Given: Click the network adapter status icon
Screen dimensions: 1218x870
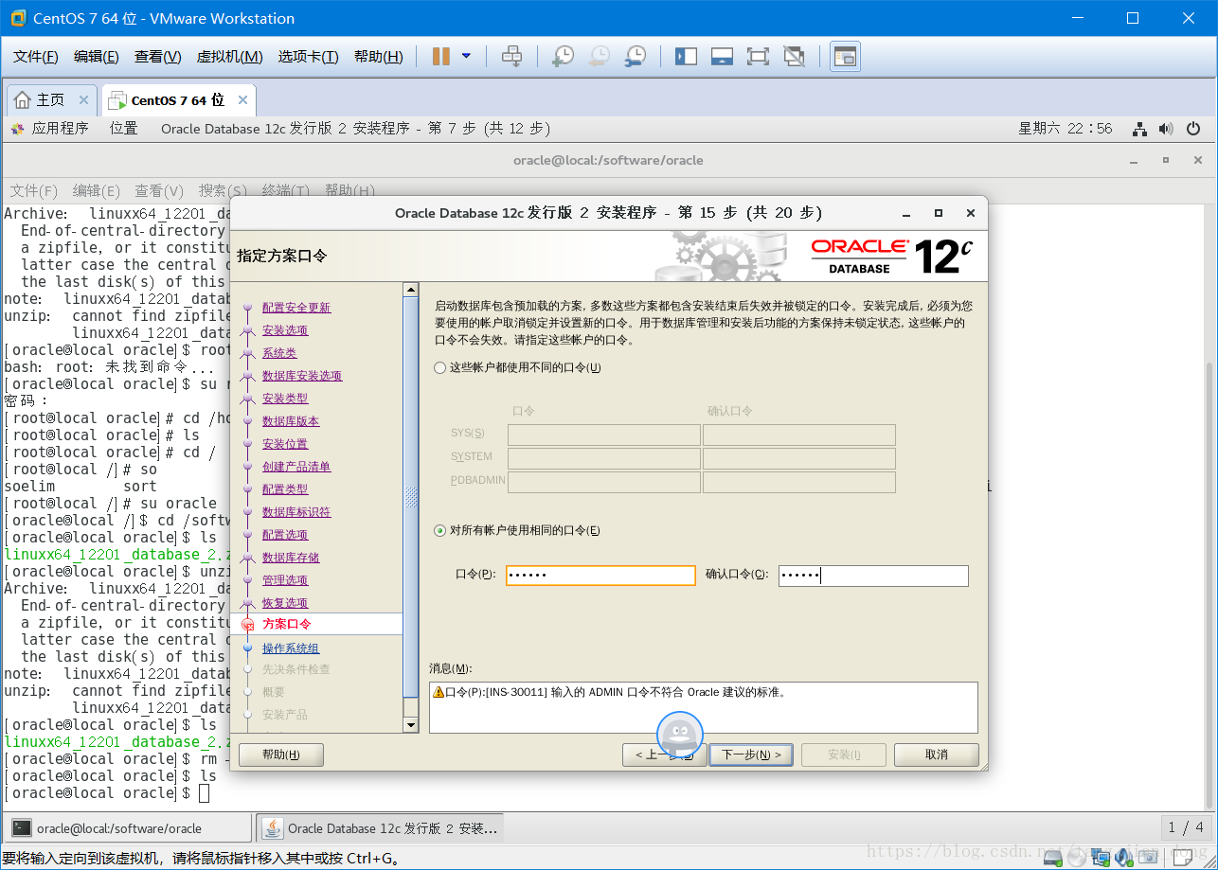Looking at the screenshot, I should coord(1101,858).
